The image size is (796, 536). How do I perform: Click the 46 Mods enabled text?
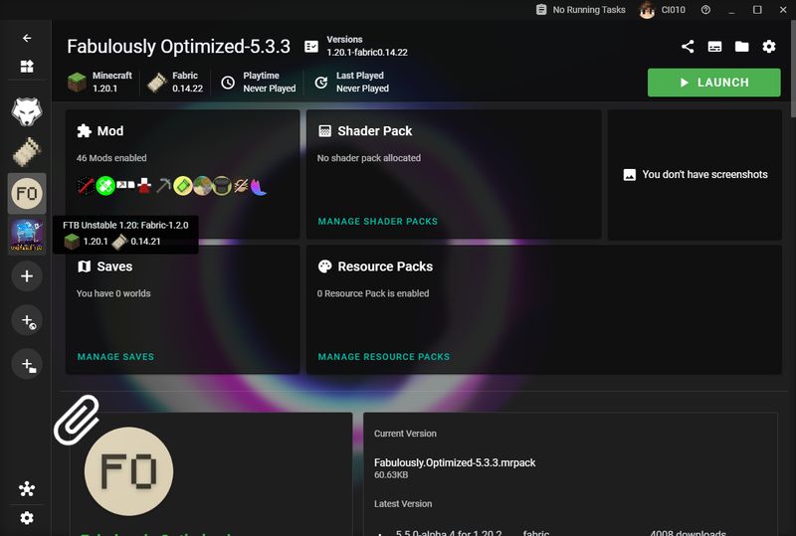[111, 158]
